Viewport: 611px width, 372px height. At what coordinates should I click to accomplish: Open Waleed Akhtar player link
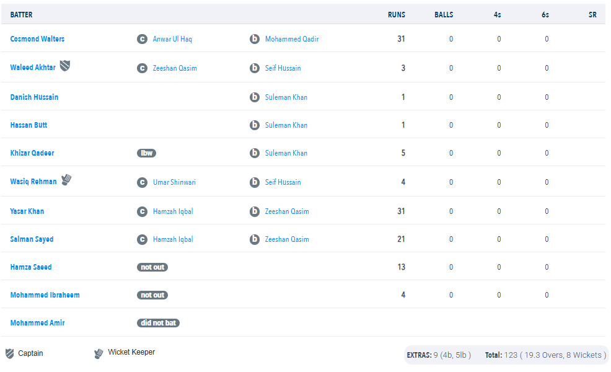click(33, 68)
